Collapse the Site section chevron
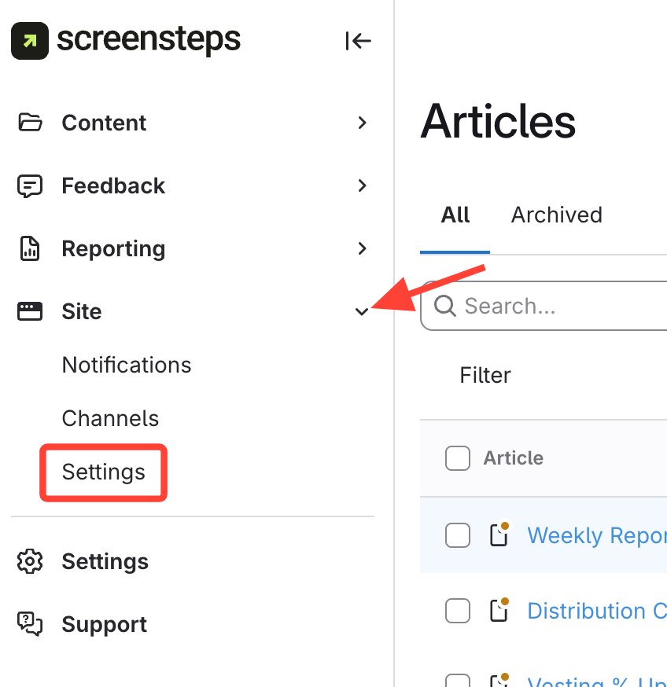The height and width of the screenshot is (687, 667). point(362,312)
